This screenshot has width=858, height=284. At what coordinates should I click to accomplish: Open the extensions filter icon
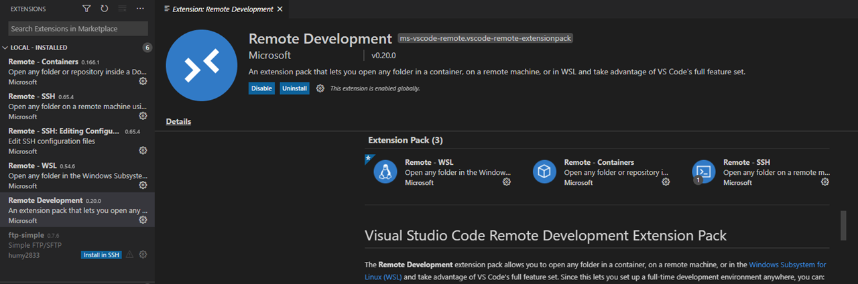[x=86, y=9]
